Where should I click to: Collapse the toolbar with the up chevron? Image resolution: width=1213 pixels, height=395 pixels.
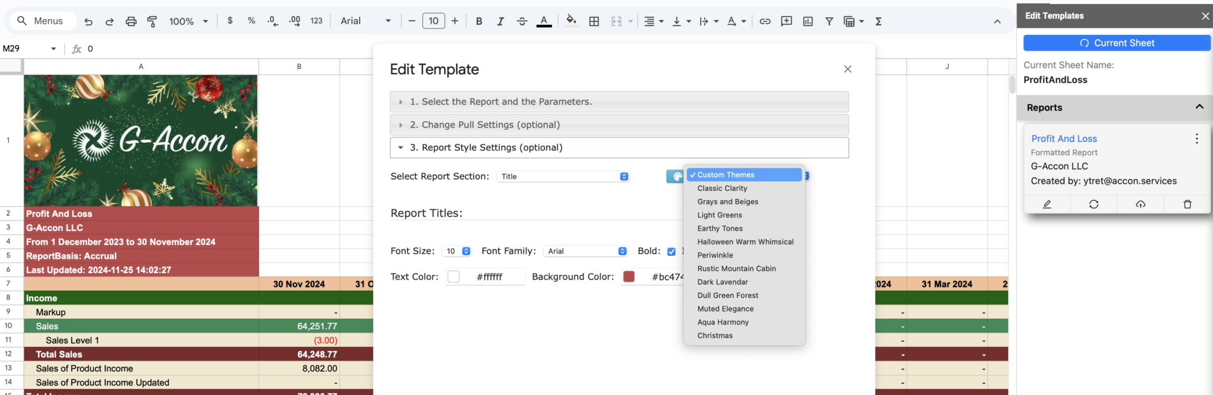(997, 21)
